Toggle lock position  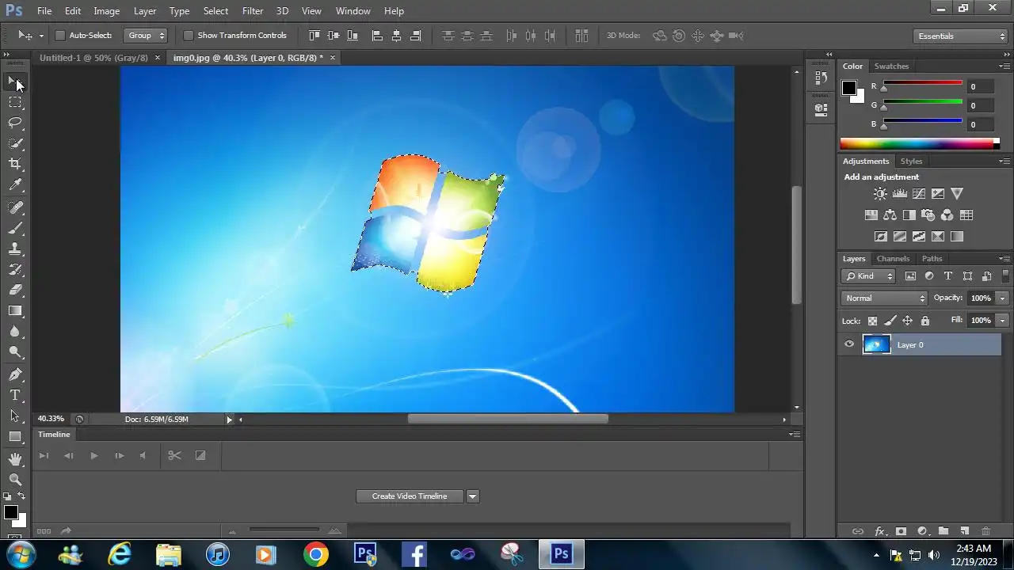click(907, 321)
